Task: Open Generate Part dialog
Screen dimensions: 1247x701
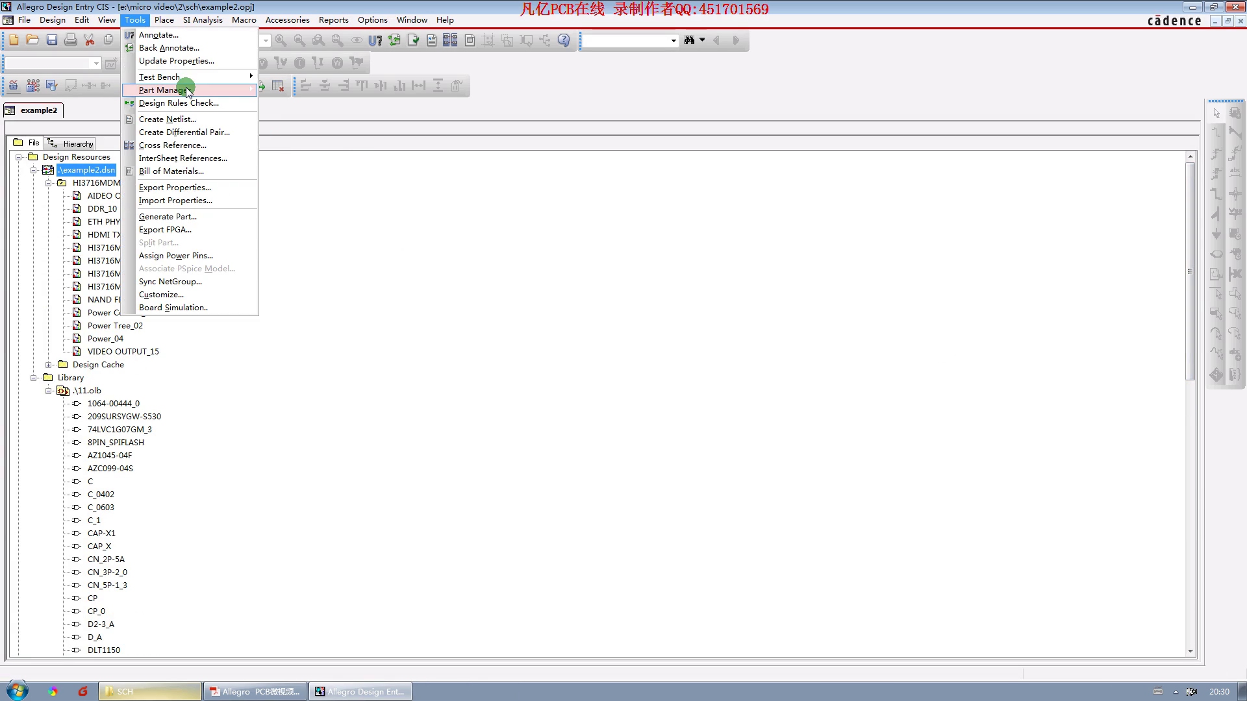Action: [167, 215]
